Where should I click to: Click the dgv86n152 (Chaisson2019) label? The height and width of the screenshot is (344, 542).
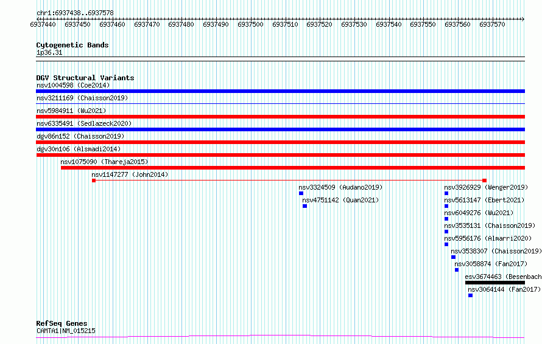coord(80,136)
